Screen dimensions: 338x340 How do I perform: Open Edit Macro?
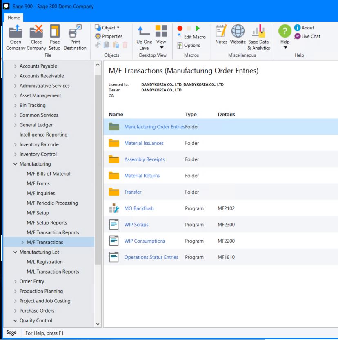[x=191, y=37]
